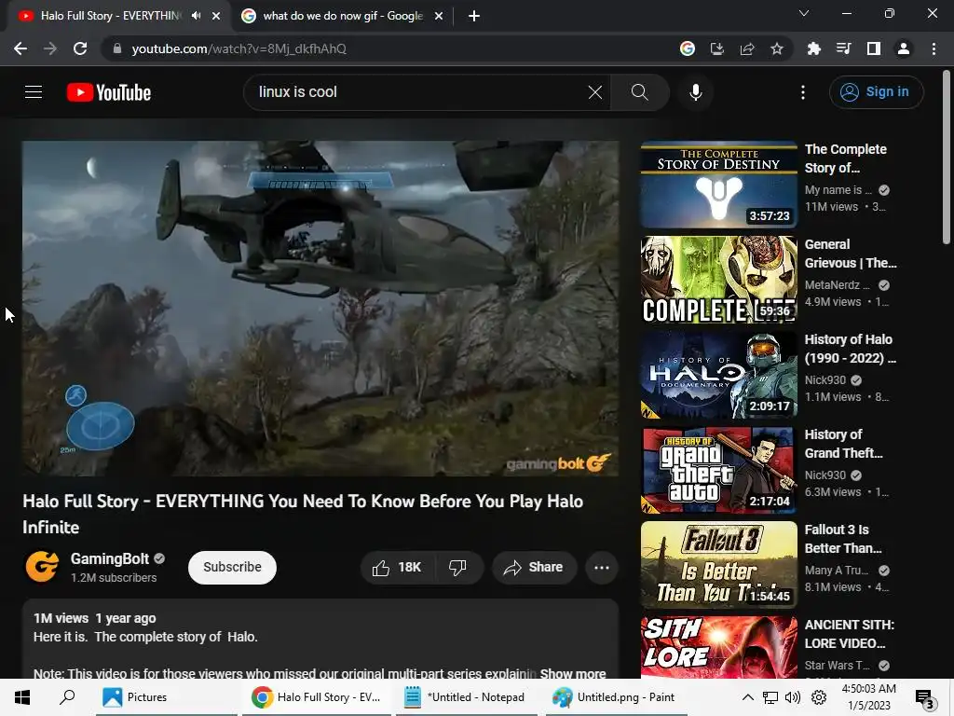The width and height of the screenshot is (954, 716).
Task: Share this page from address bar
Action: (746, 48)
